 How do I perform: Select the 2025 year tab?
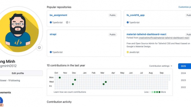(x=184, y=66)
